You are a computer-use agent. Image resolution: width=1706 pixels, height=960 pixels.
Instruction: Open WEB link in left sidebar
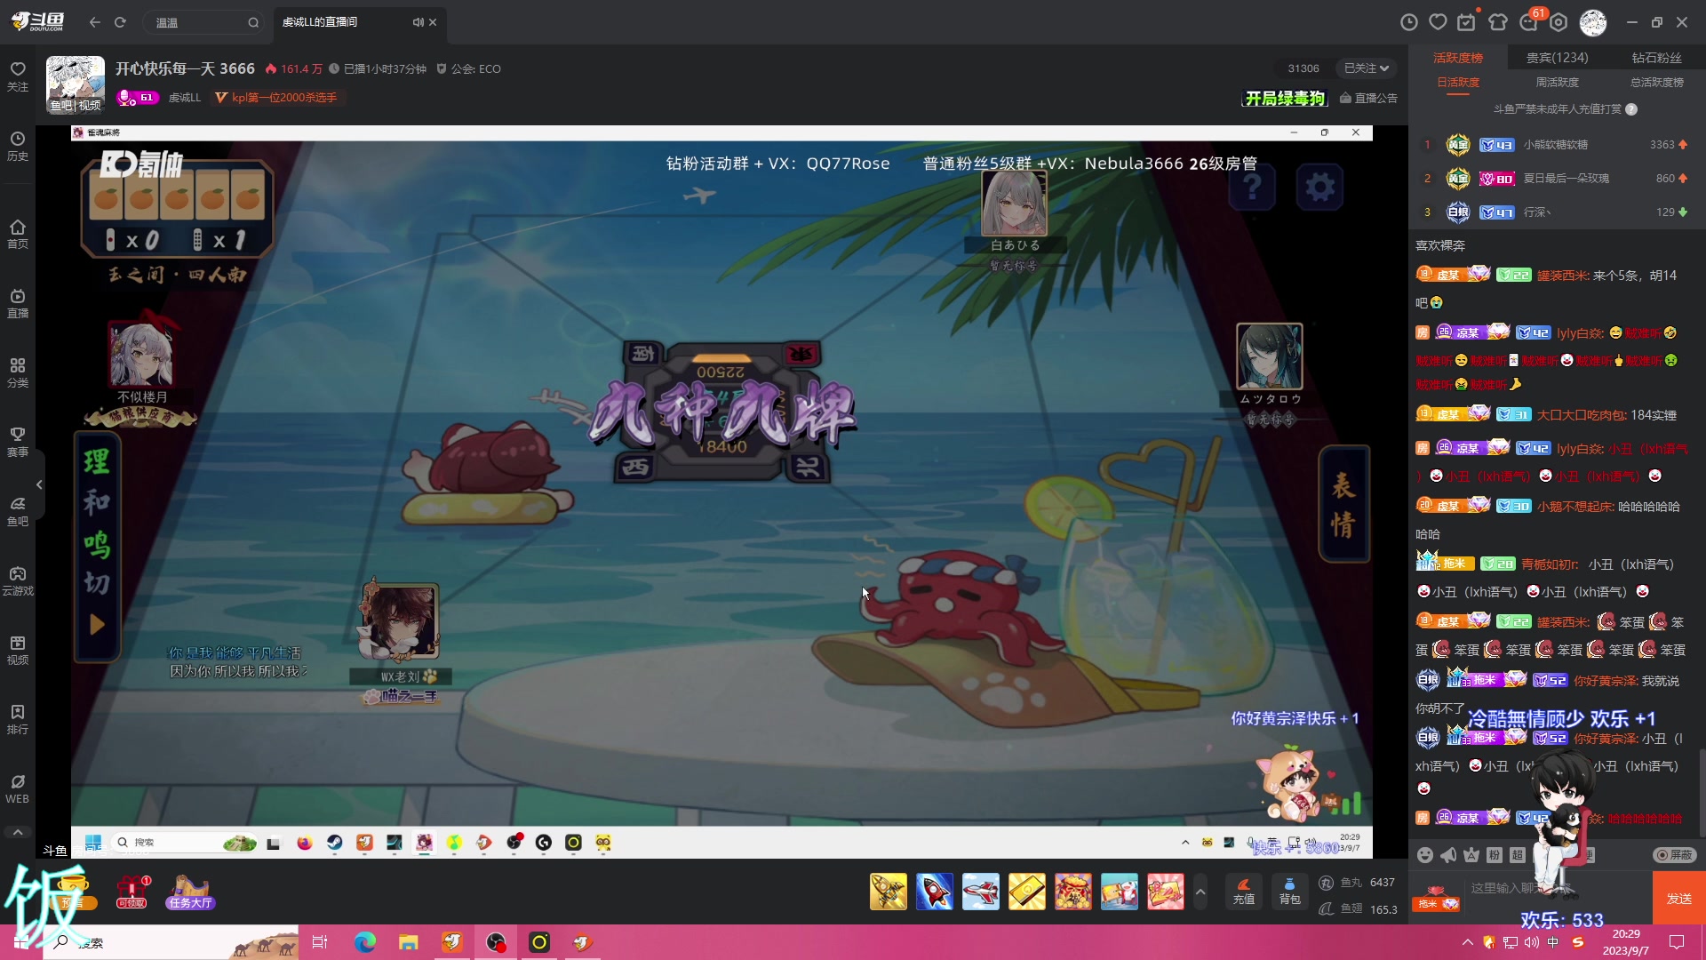pyautogui.click(x=18, y=788)
